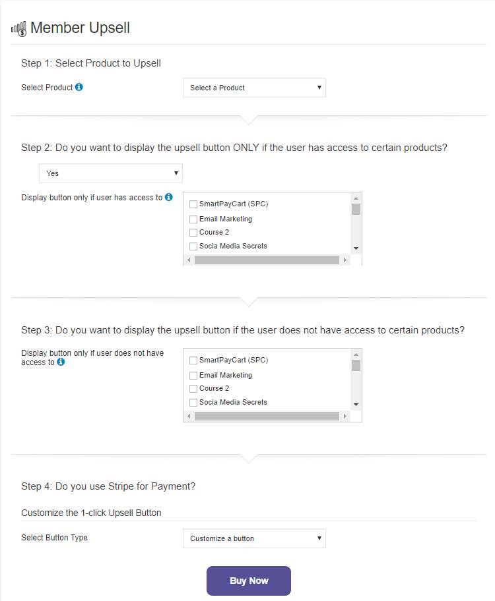This screenshot has width=495, height=601.
Task: Tick Course 2 checkbox in Step 3 list
Action: (x=193, y=389)
